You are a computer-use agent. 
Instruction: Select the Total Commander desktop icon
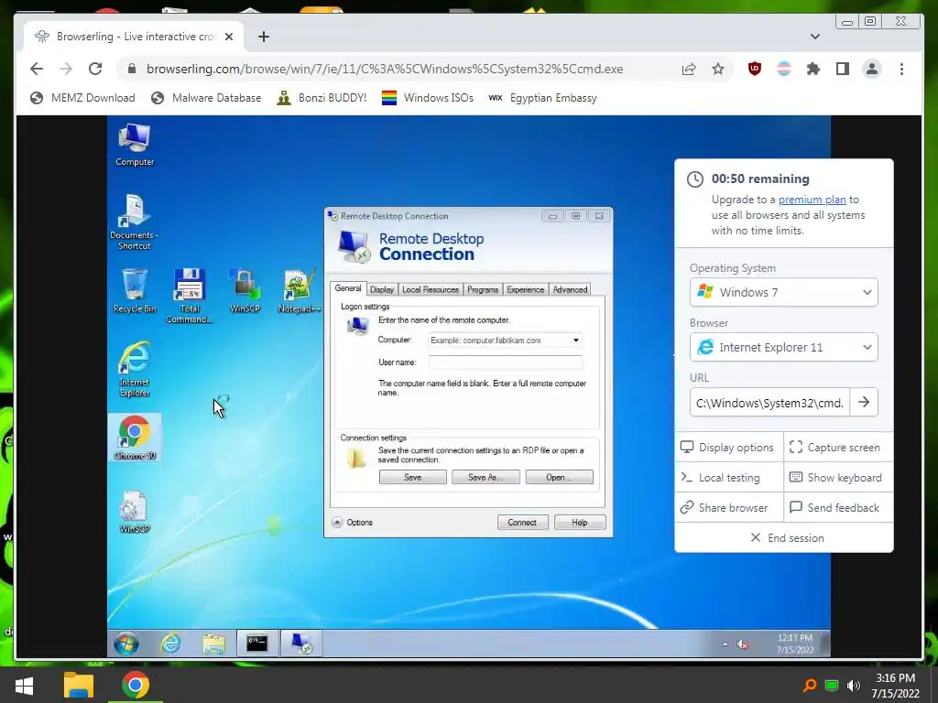click(189, 296)
